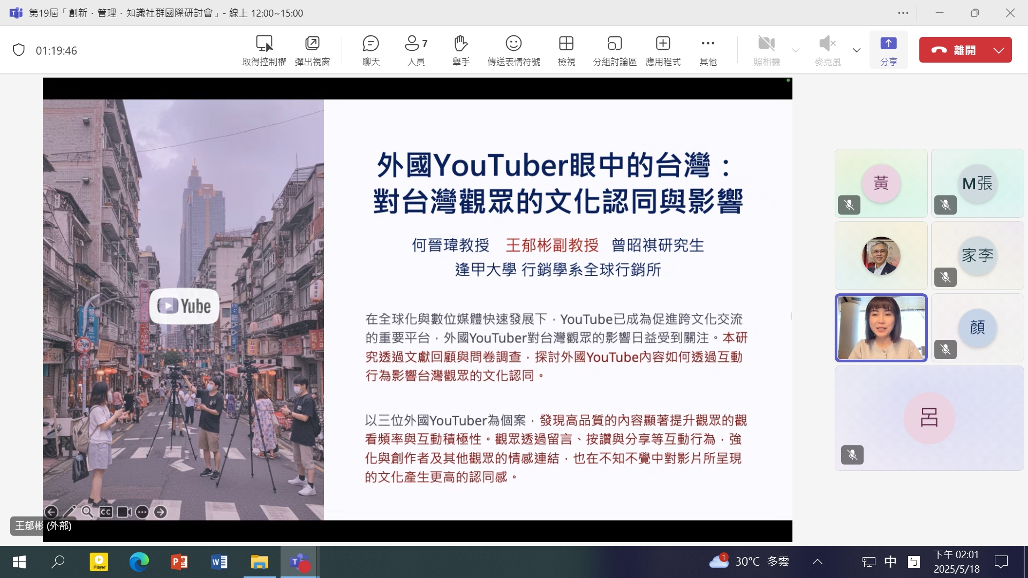This screenshot has width=1028, height=578.
Task: Open Breakout Rooms (分組討論區)
Action: [615, 50]
